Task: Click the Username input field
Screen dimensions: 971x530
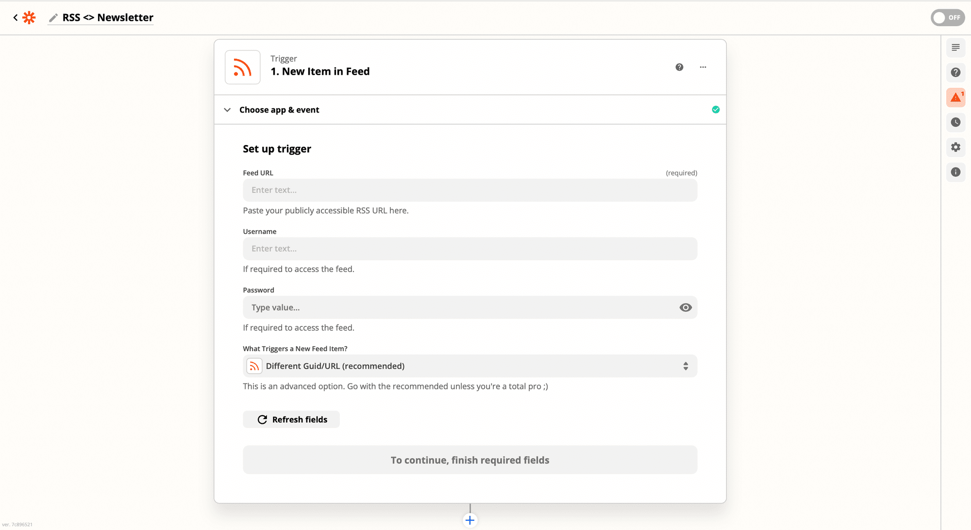Action: [x=470, y=249]
